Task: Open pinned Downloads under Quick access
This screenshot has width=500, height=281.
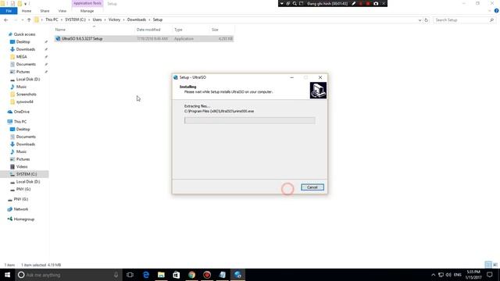Action: point(26,49)
